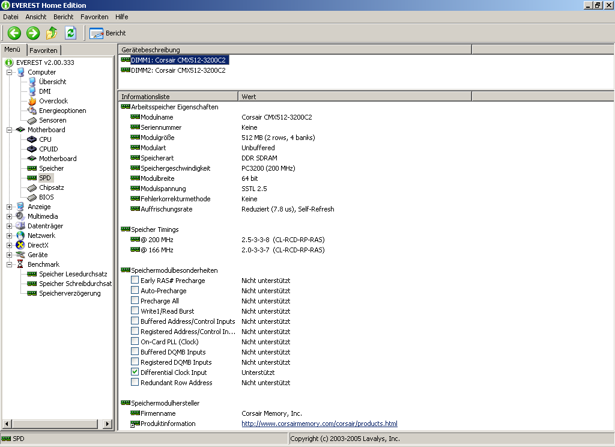Open the corsairmemory.com products link

pos(320,424)
